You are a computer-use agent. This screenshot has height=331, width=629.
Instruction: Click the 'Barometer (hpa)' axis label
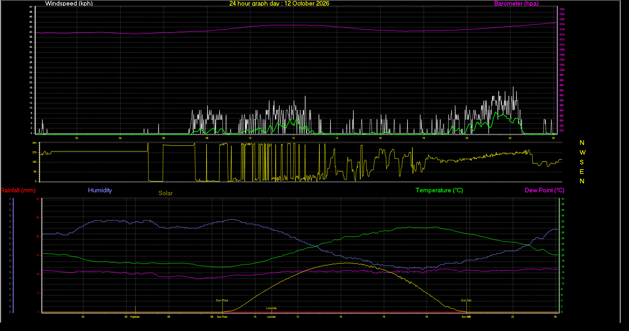pos(516,4)
